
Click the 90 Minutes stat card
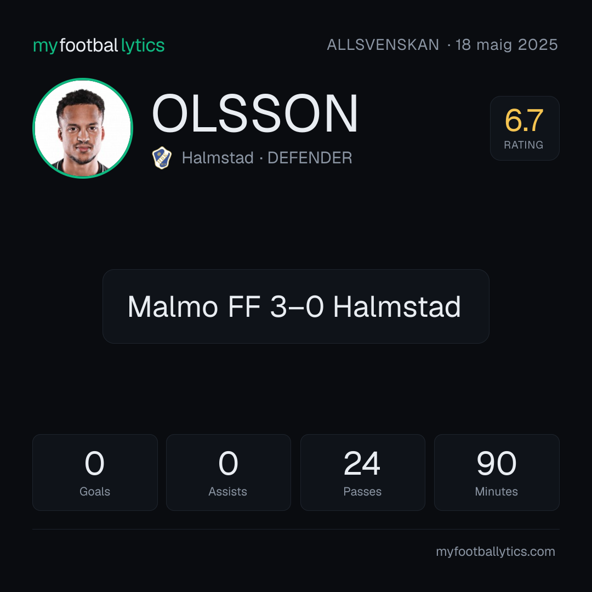pos(497,473)
